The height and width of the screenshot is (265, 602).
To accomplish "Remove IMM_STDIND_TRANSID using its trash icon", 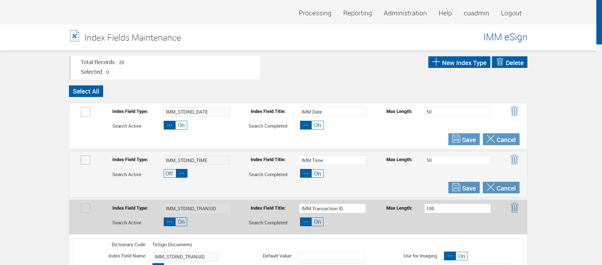I will [514, 208].
